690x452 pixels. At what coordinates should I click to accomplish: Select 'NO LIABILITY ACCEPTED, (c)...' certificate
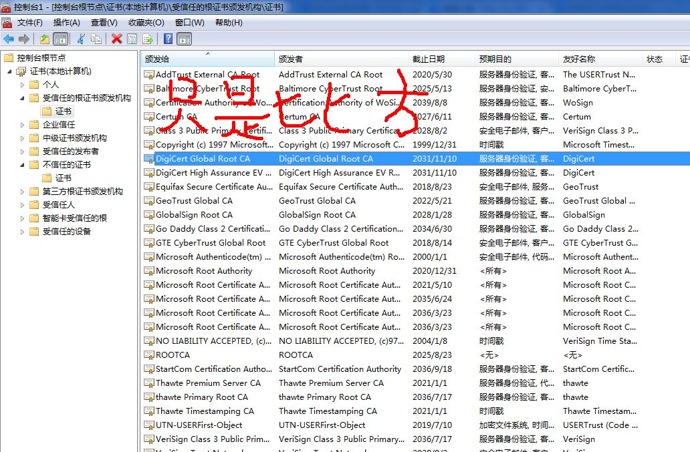point(214,341)
